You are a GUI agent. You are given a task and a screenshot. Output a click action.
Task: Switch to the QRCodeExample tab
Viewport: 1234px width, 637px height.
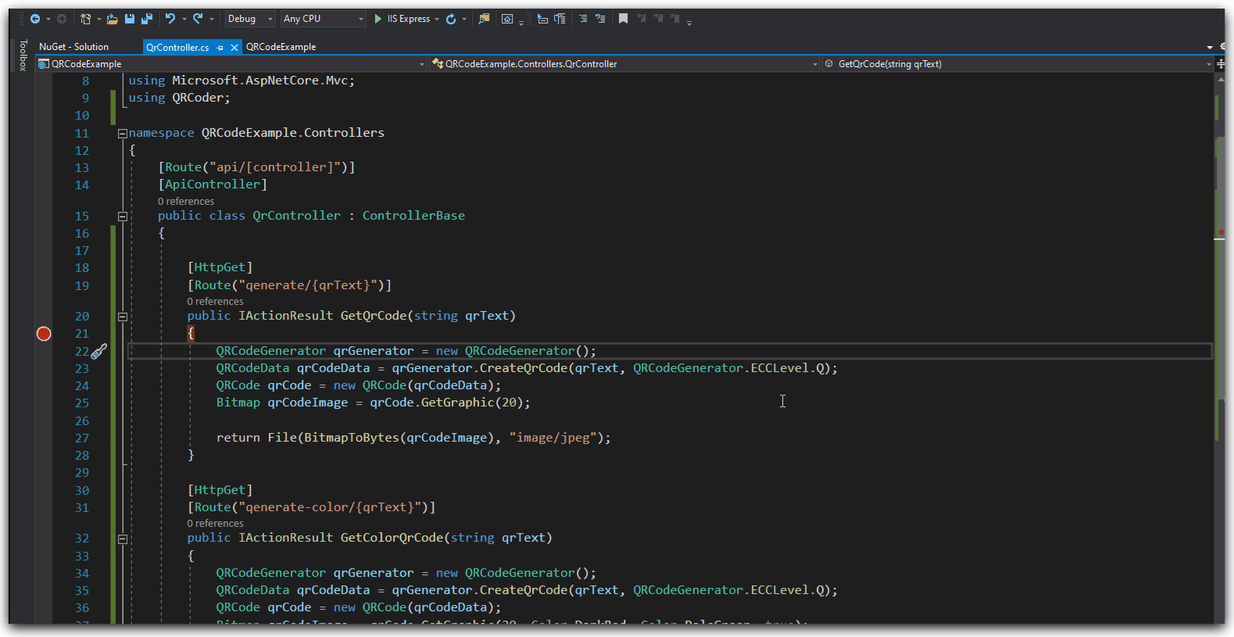pos(281,47)
